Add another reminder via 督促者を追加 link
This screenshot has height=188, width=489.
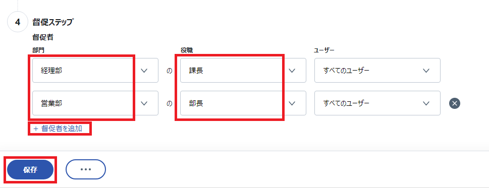tap(58, 129)
